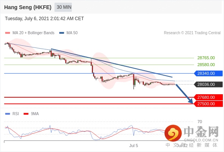Screen dimensions: 224x152
Task: Click the Research 2021 Trading Central credit
Action: (192, 33)
